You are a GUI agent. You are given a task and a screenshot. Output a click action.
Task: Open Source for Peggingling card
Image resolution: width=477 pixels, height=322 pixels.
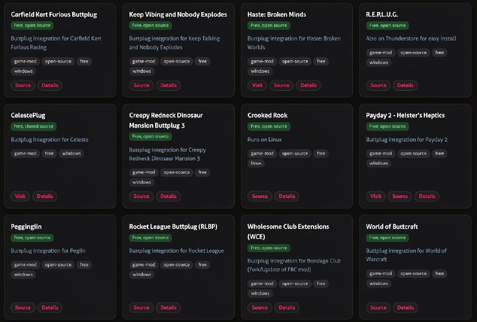coord(23,308)
